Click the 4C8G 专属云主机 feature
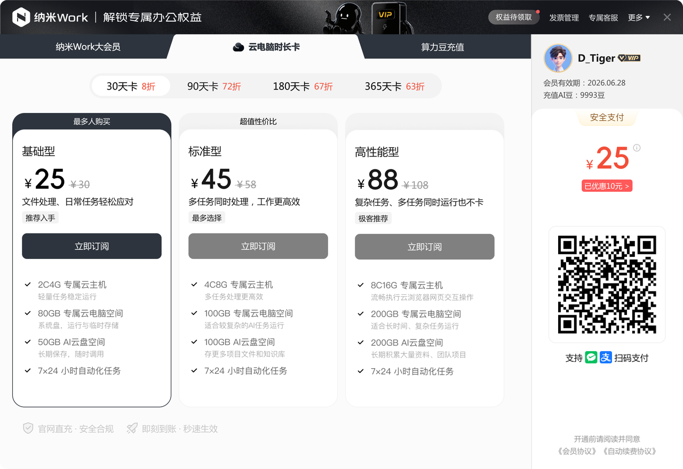The image size is (683, 469). [239, 285]
